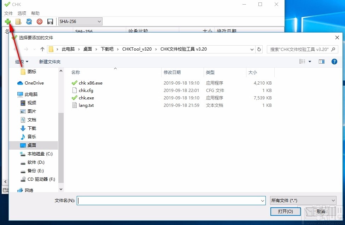Click the add folder icon in CHK toolbar
The width and height of the screenshot is (345, 225).
[x=18, y=21]
